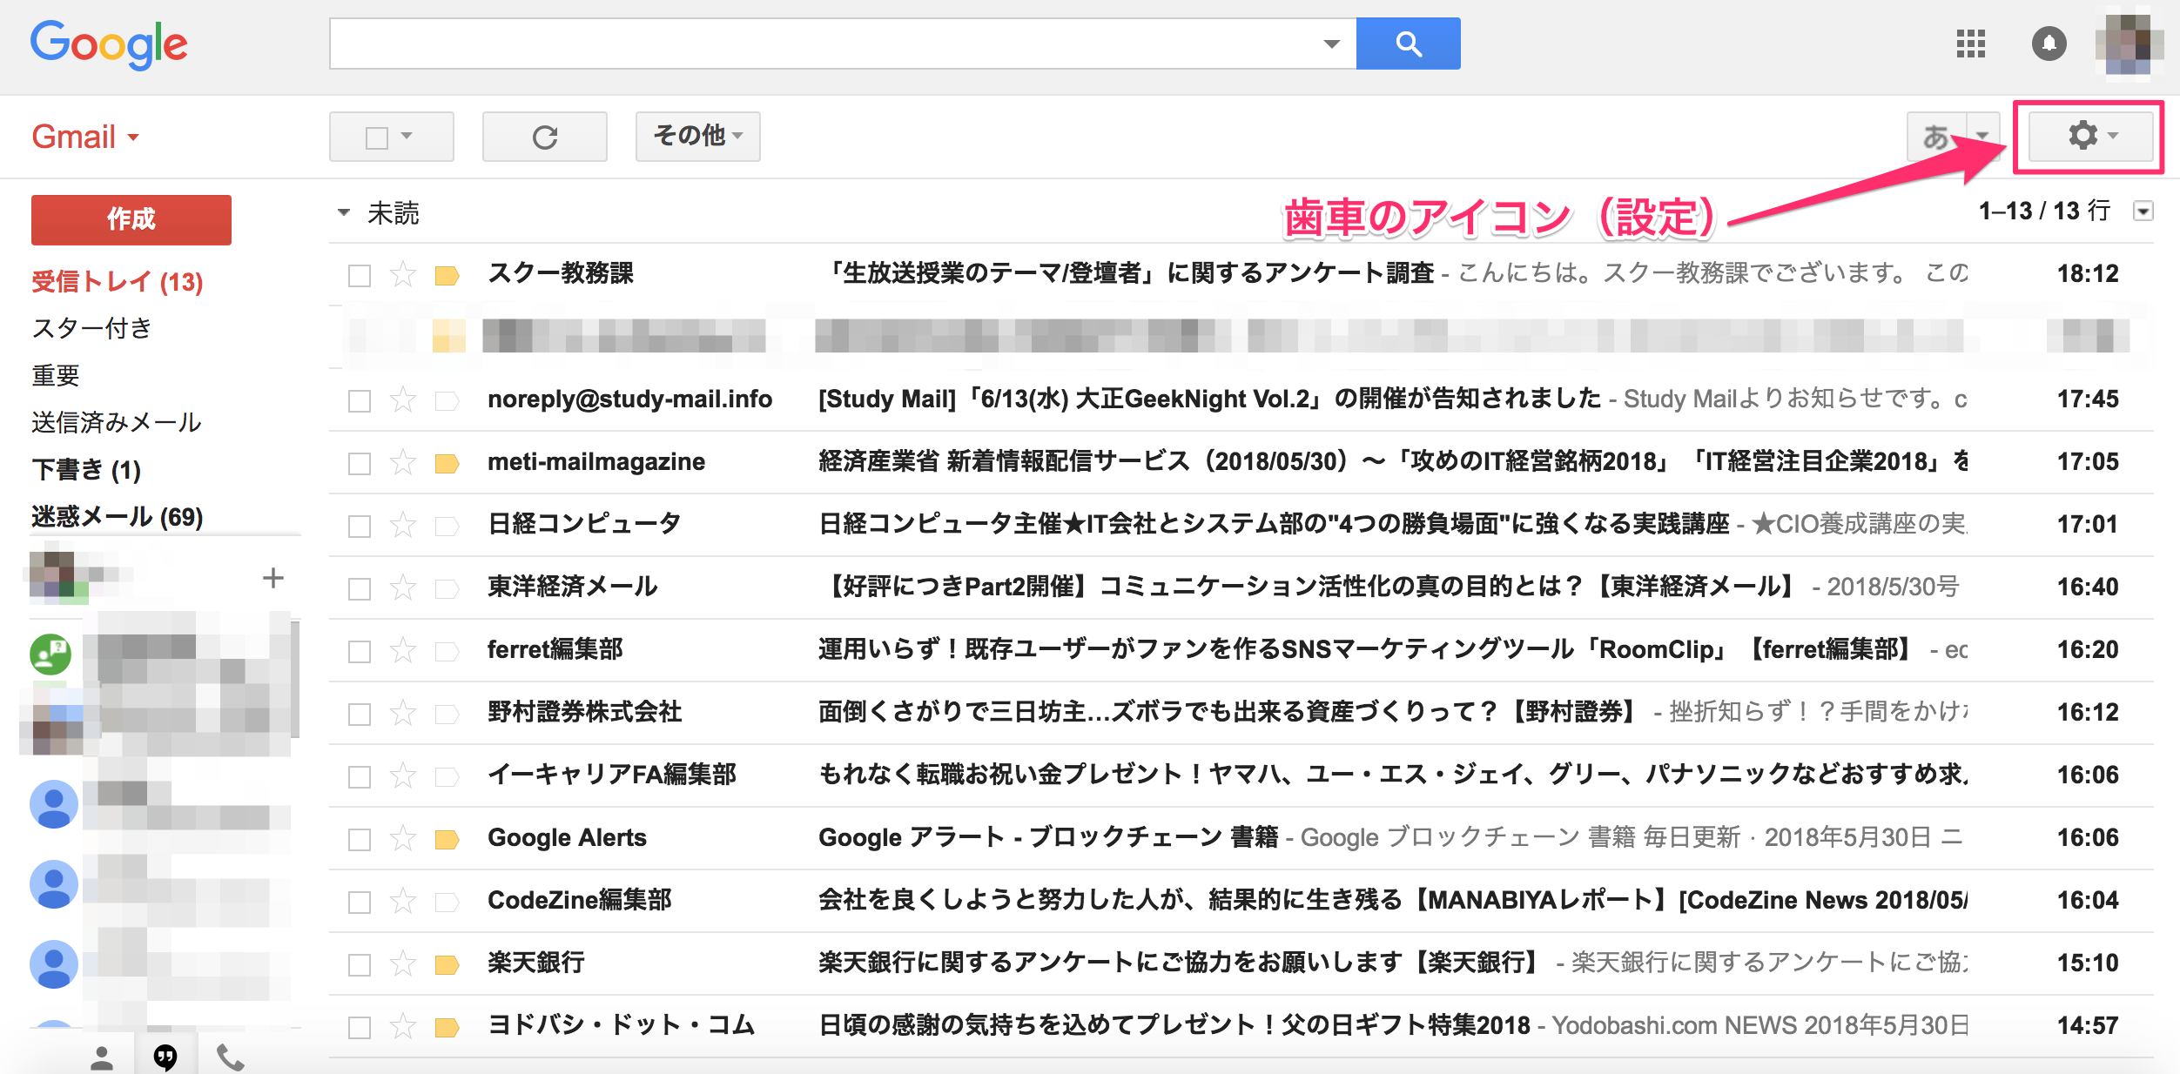Open the phone calls icon
Image resolution: width=2180 pixels, height=1074 pixels.
(230, 1057)
